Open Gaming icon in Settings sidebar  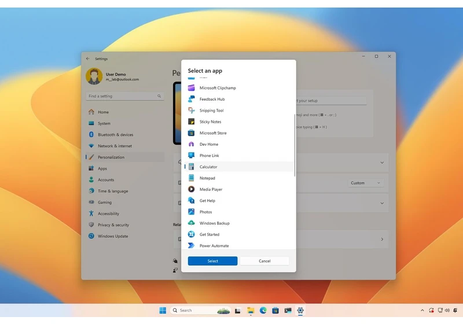pos(91,202)
